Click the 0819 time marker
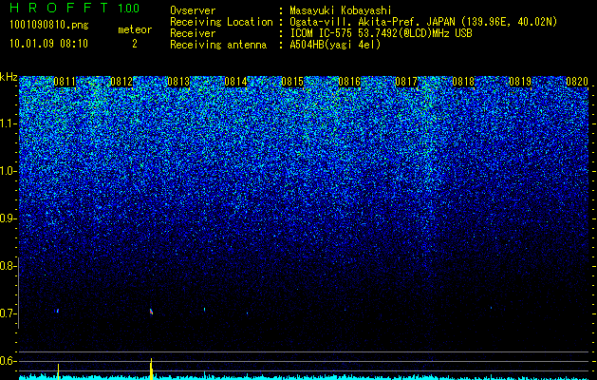 click(x=520, y=82)
